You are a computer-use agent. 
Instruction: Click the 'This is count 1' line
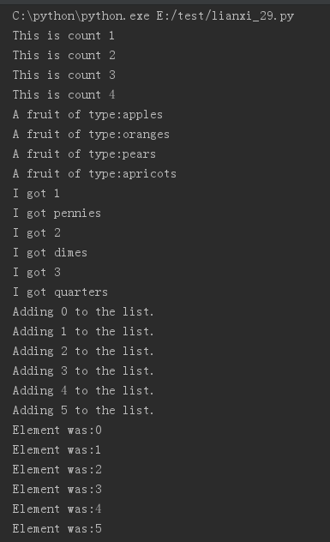point(63,36)
